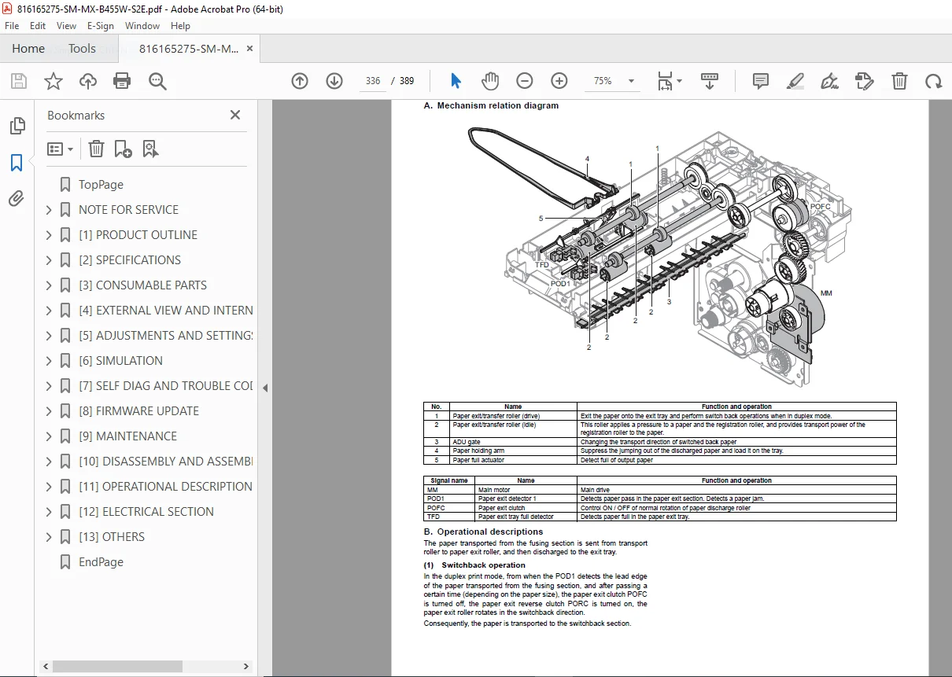This screenshot has height=677, width=952.
Task: Open the Edit menu
Action: pos(38,26)
